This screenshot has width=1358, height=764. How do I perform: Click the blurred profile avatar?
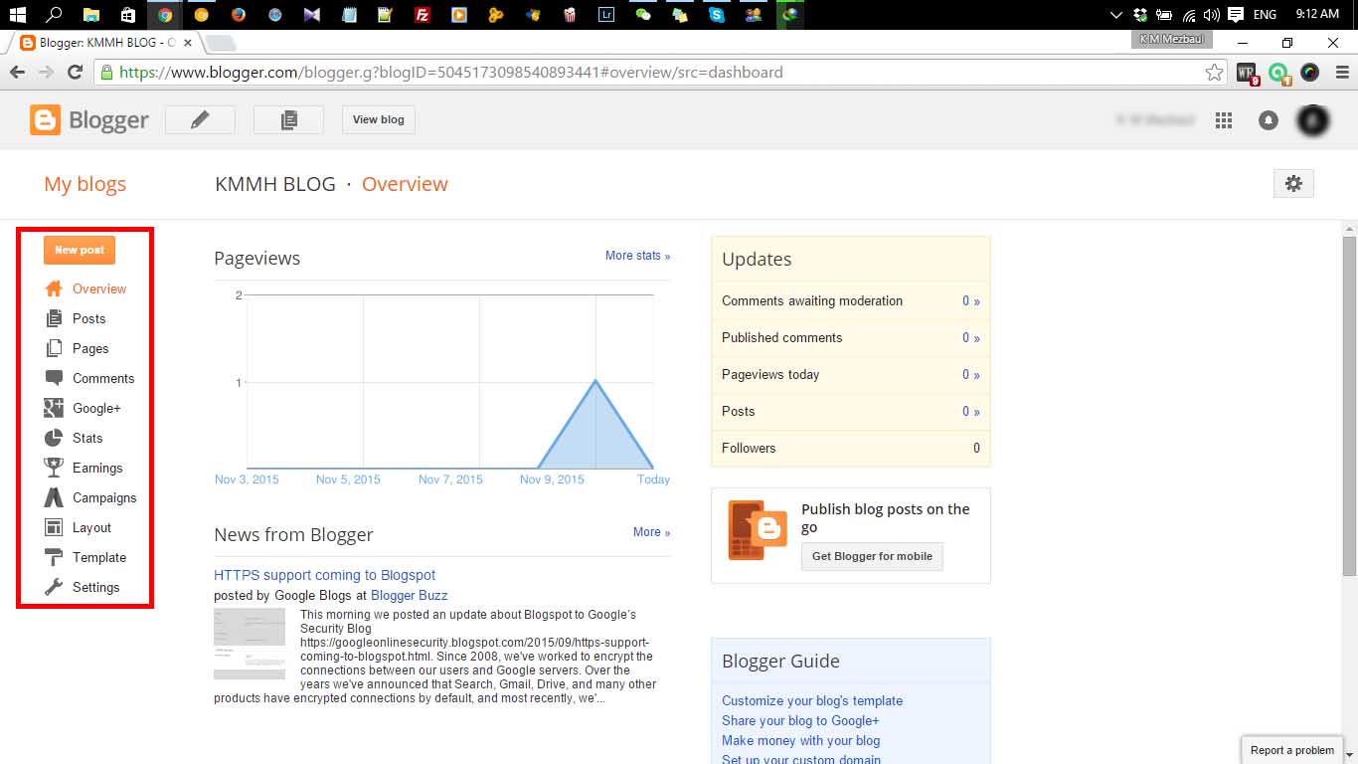[1313, 120]
